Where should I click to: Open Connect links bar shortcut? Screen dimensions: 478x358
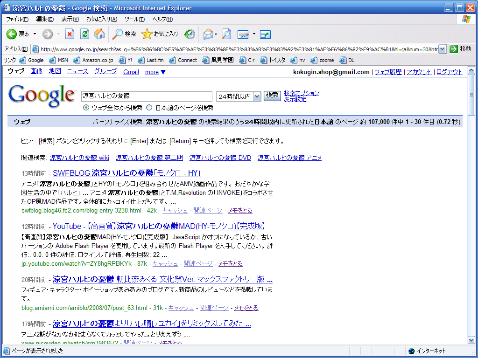[x=183, y=60]
